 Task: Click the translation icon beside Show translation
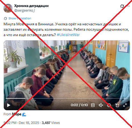(5, 19)
